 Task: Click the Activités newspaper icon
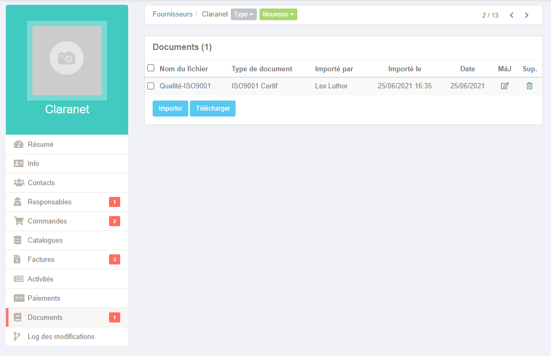18,279
